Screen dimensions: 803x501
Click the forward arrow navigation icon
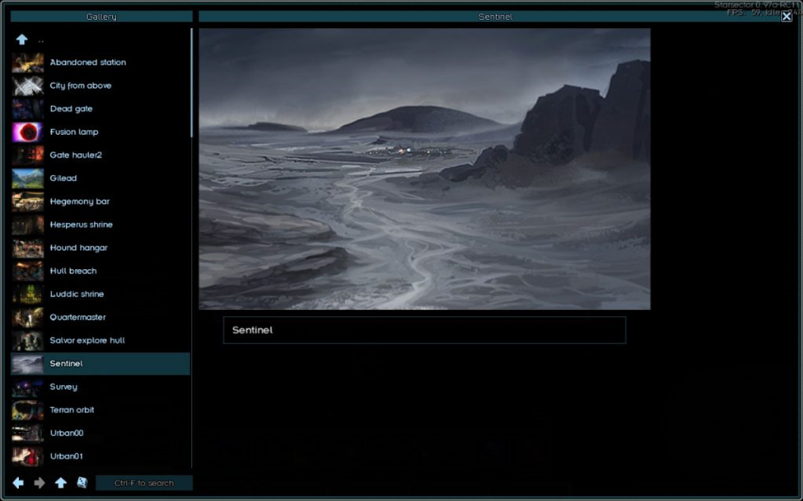[40, 483]
